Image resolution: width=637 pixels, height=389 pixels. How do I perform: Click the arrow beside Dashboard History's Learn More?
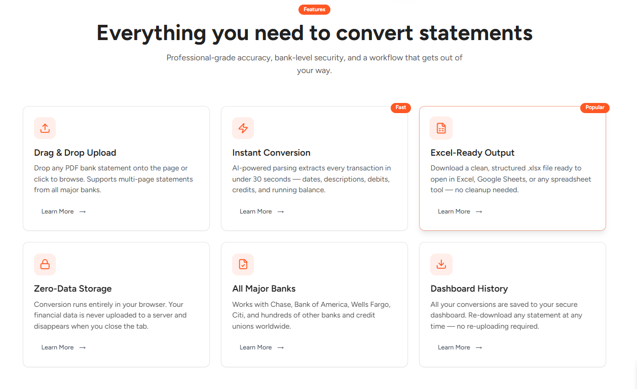[x=479, y=347]
